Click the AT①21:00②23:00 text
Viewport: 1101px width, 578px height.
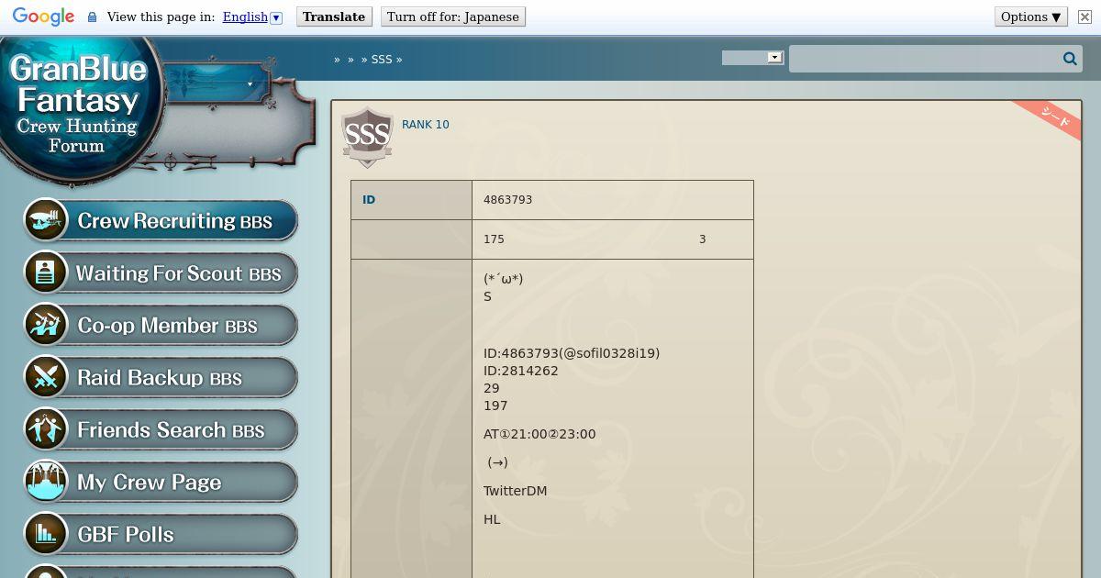click(x=539, y=434)
